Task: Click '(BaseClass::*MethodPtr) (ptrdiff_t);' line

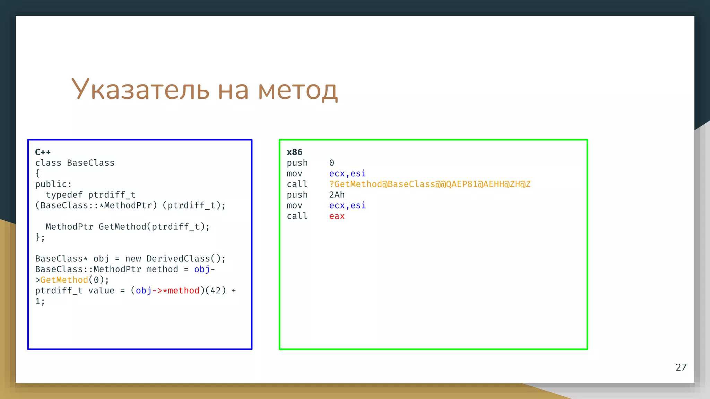Action: pos(130,205)
